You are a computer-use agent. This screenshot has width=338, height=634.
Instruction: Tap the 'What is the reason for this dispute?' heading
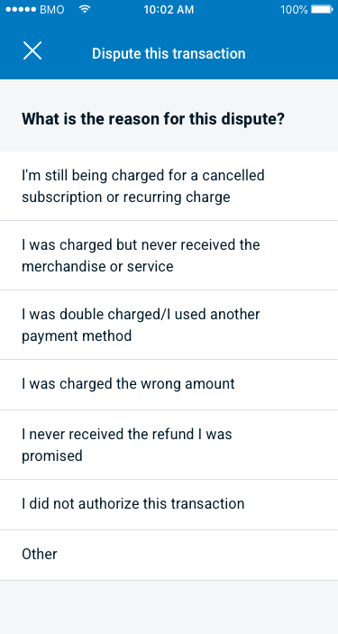pos(153,119)
